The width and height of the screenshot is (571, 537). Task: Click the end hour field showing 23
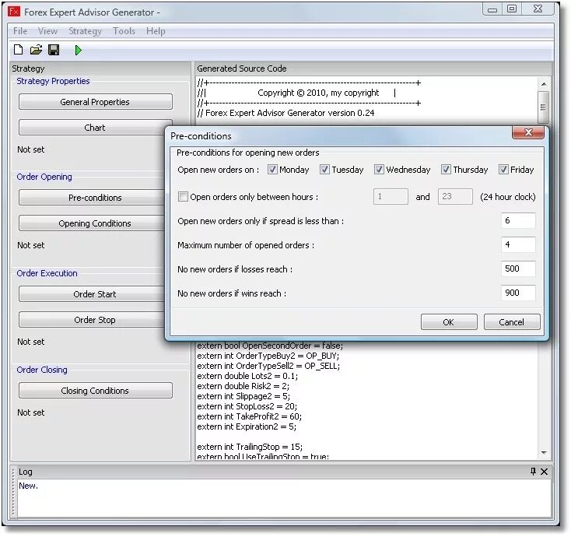pos(455,197)
